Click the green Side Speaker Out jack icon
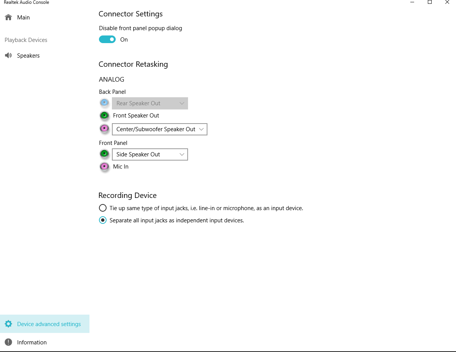This screenshot has height=352, width=456. click(104, 154)
